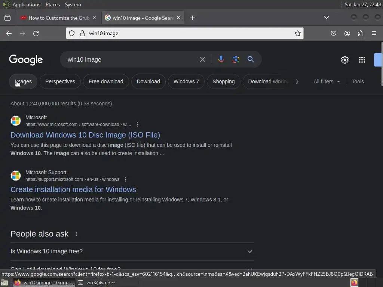Open the Places menu
Screen dimensions: 383x287
[53, 4]
